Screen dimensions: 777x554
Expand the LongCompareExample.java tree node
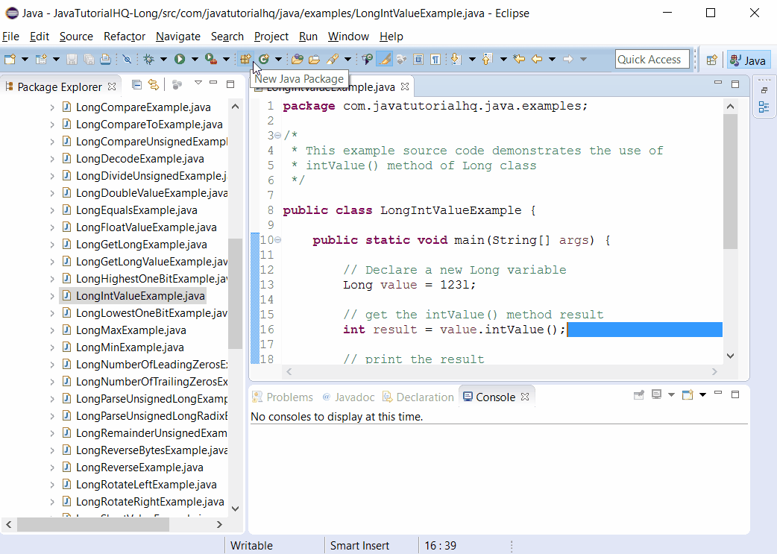coord(51,107)
